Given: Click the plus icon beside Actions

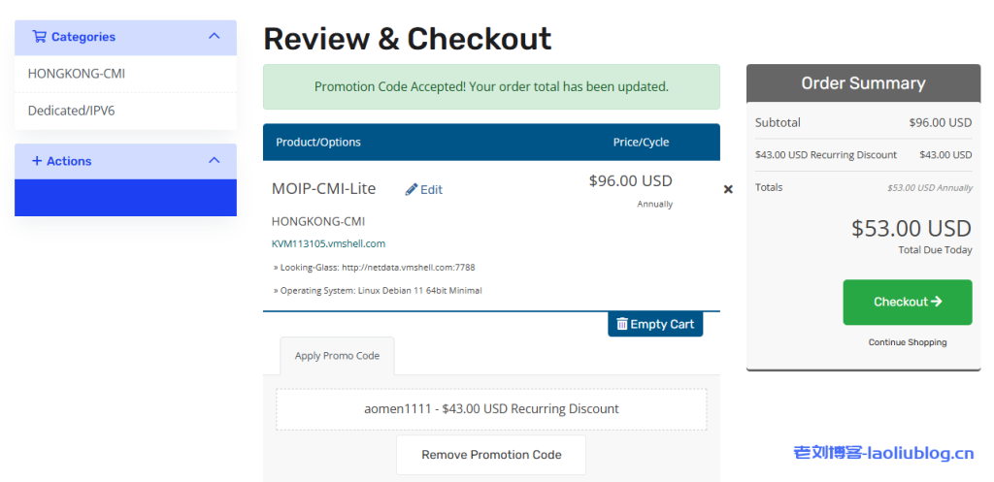Looking at the screenshot, I should coord(37,161).
